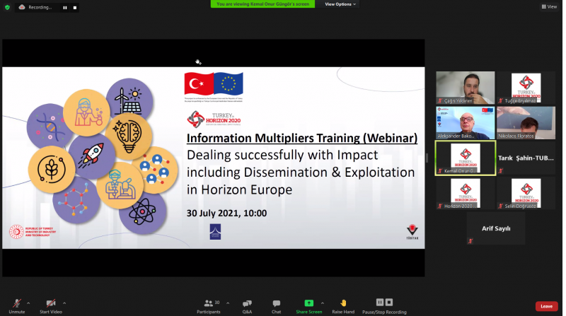Click the View layout button

pyautogui.click(x=549, y=6)
